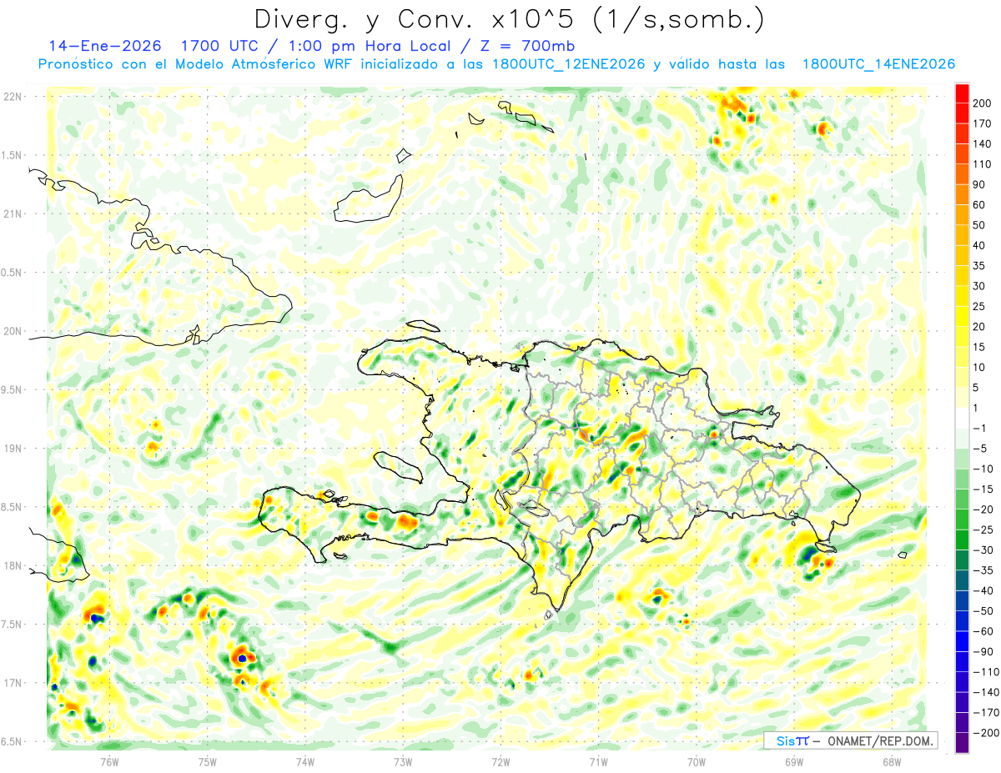Click the '1800UTC_12ENE2026' initialization time
This screenshot has height=773, width=1001.
coord(568,64)
